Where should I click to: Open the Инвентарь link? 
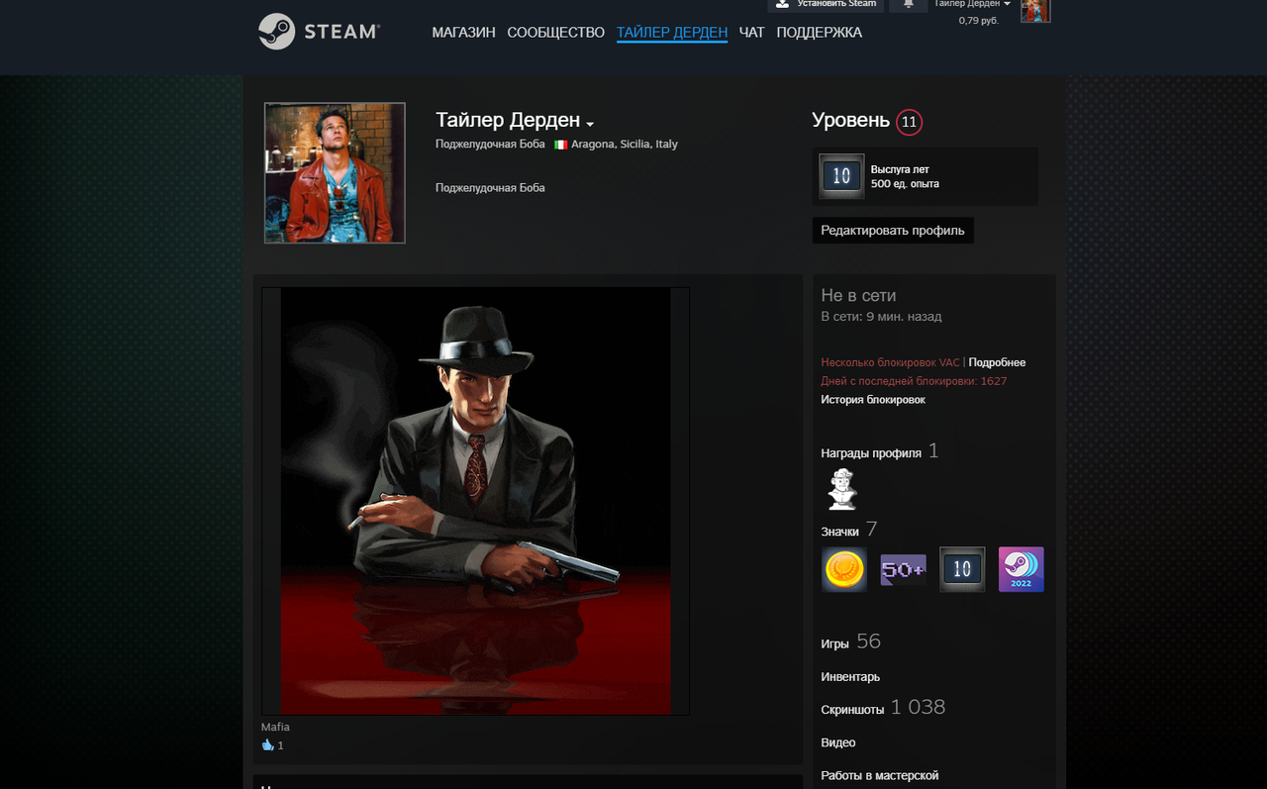(x=850, y=677)
